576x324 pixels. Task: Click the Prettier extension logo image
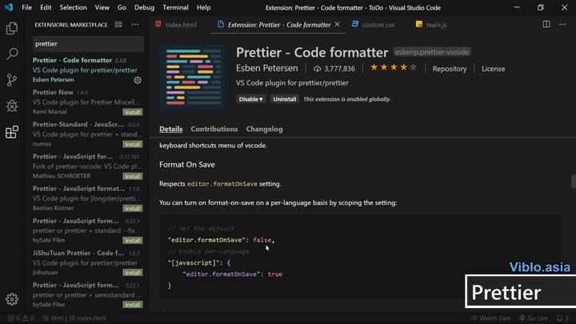193,77
